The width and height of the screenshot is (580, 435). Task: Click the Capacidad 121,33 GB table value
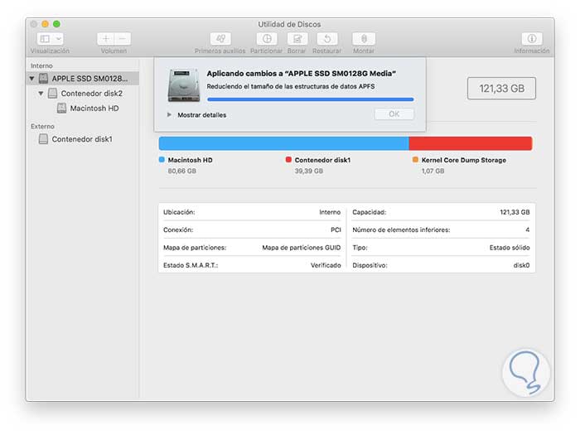[x=515, y=212]
